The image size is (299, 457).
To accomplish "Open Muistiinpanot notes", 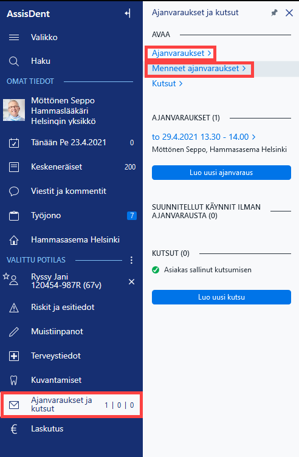I will [x=57, y=332].
